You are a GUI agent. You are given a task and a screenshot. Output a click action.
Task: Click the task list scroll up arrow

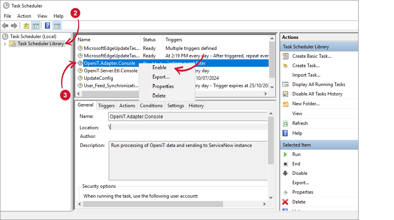(x=272, y=38)
